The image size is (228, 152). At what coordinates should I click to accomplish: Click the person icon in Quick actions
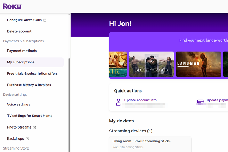point(119,103)
